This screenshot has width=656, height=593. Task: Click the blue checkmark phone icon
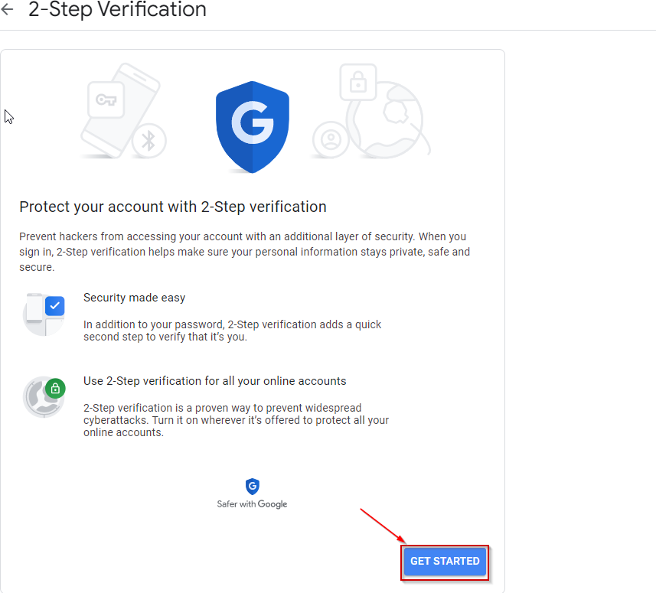[44, 314]
